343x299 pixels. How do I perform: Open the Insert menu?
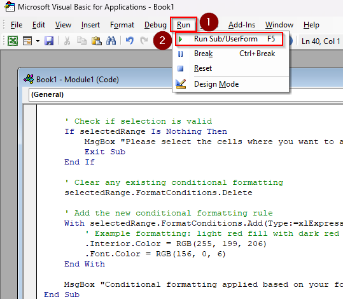point(90,25)
